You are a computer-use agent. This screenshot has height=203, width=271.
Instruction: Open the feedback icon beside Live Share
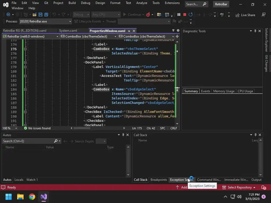264,15
